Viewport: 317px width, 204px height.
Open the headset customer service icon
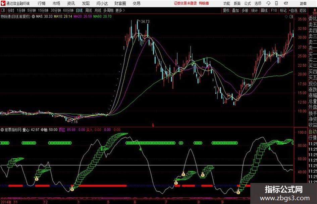click(x=268, y=3)
